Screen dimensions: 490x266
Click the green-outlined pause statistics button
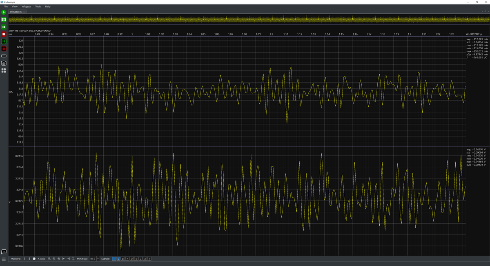[x=4, y=42]
